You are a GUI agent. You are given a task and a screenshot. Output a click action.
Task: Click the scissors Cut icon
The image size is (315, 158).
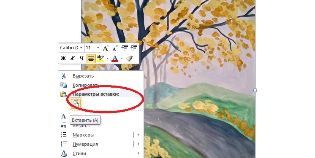(x=63, y=76)
